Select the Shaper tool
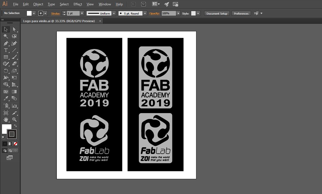The image size is (322, 194). click(x=6, y=64)
